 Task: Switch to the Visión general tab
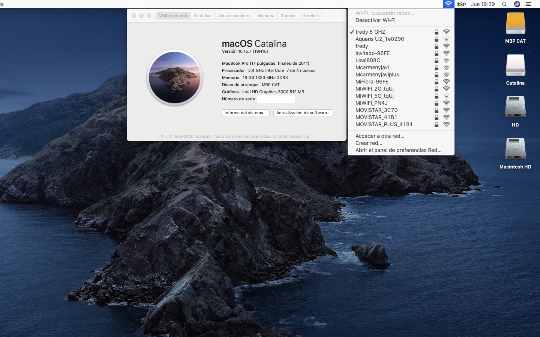173,16
